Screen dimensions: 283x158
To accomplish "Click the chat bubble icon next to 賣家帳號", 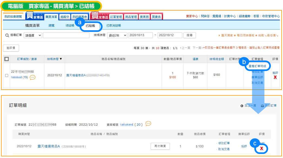I will (x=148, y=124).
